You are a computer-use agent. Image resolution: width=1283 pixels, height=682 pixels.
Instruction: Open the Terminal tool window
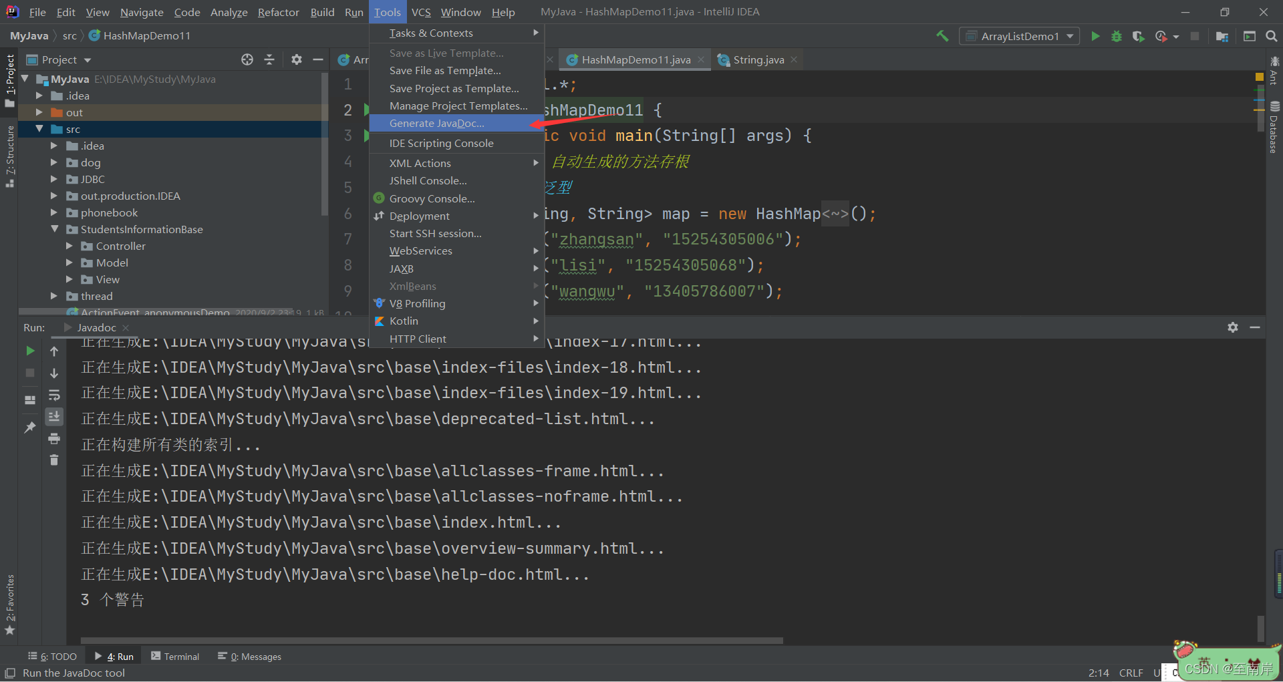(175, 657)
